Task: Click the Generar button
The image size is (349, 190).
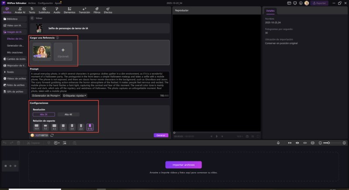Action: click(161, 135)
